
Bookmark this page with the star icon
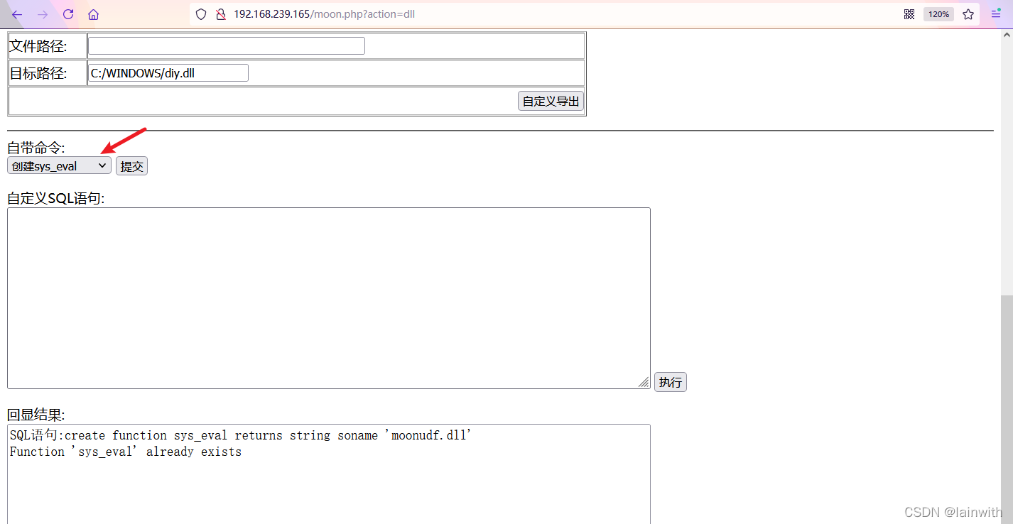[x=968, y=14]
